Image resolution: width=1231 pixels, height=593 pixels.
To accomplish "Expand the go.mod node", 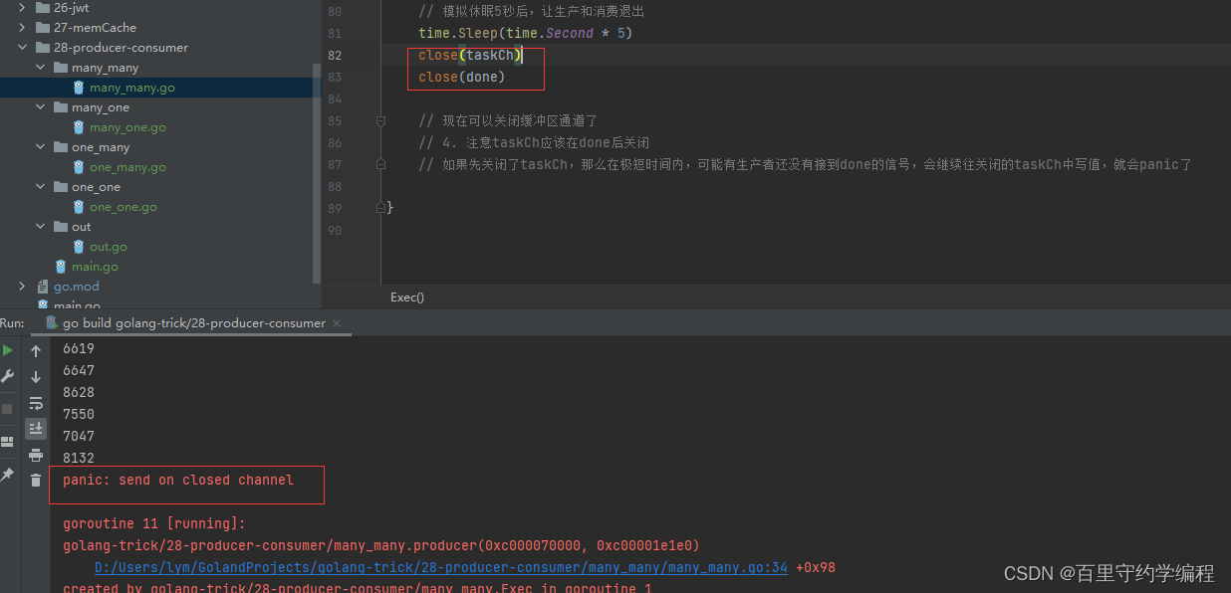I will [x=23, y=286].
